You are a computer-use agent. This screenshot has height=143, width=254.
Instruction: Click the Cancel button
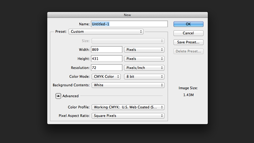(x=188, y=33)
